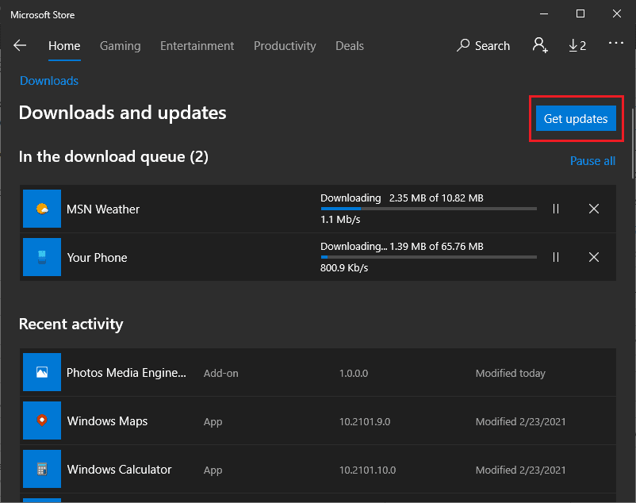Click the Pause all link

point(592,160)
